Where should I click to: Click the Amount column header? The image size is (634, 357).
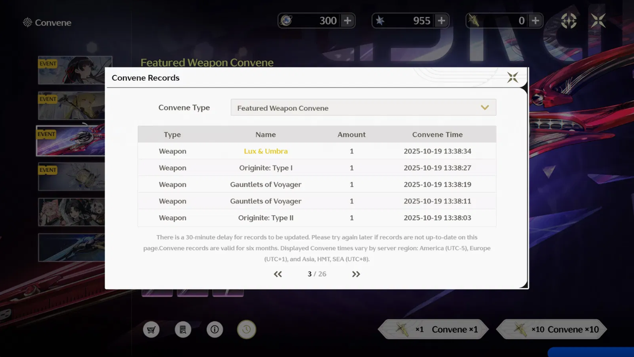[x=352, y=135]
